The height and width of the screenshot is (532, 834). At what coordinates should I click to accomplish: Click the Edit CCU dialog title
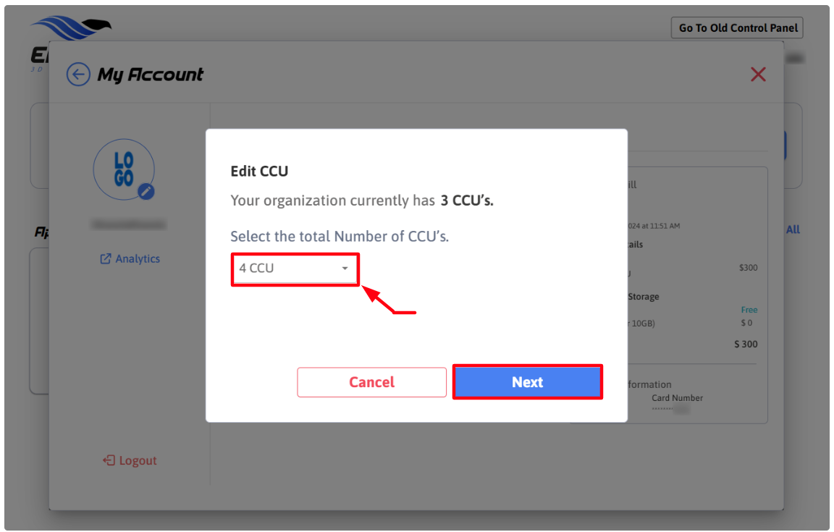(259, 172)
